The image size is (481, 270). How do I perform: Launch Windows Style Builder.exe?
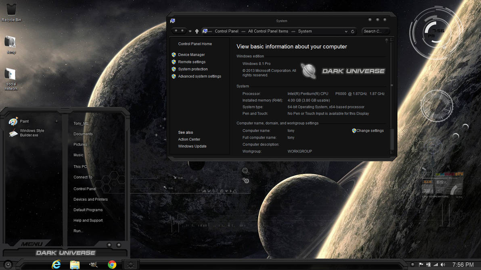click(32, 133)
